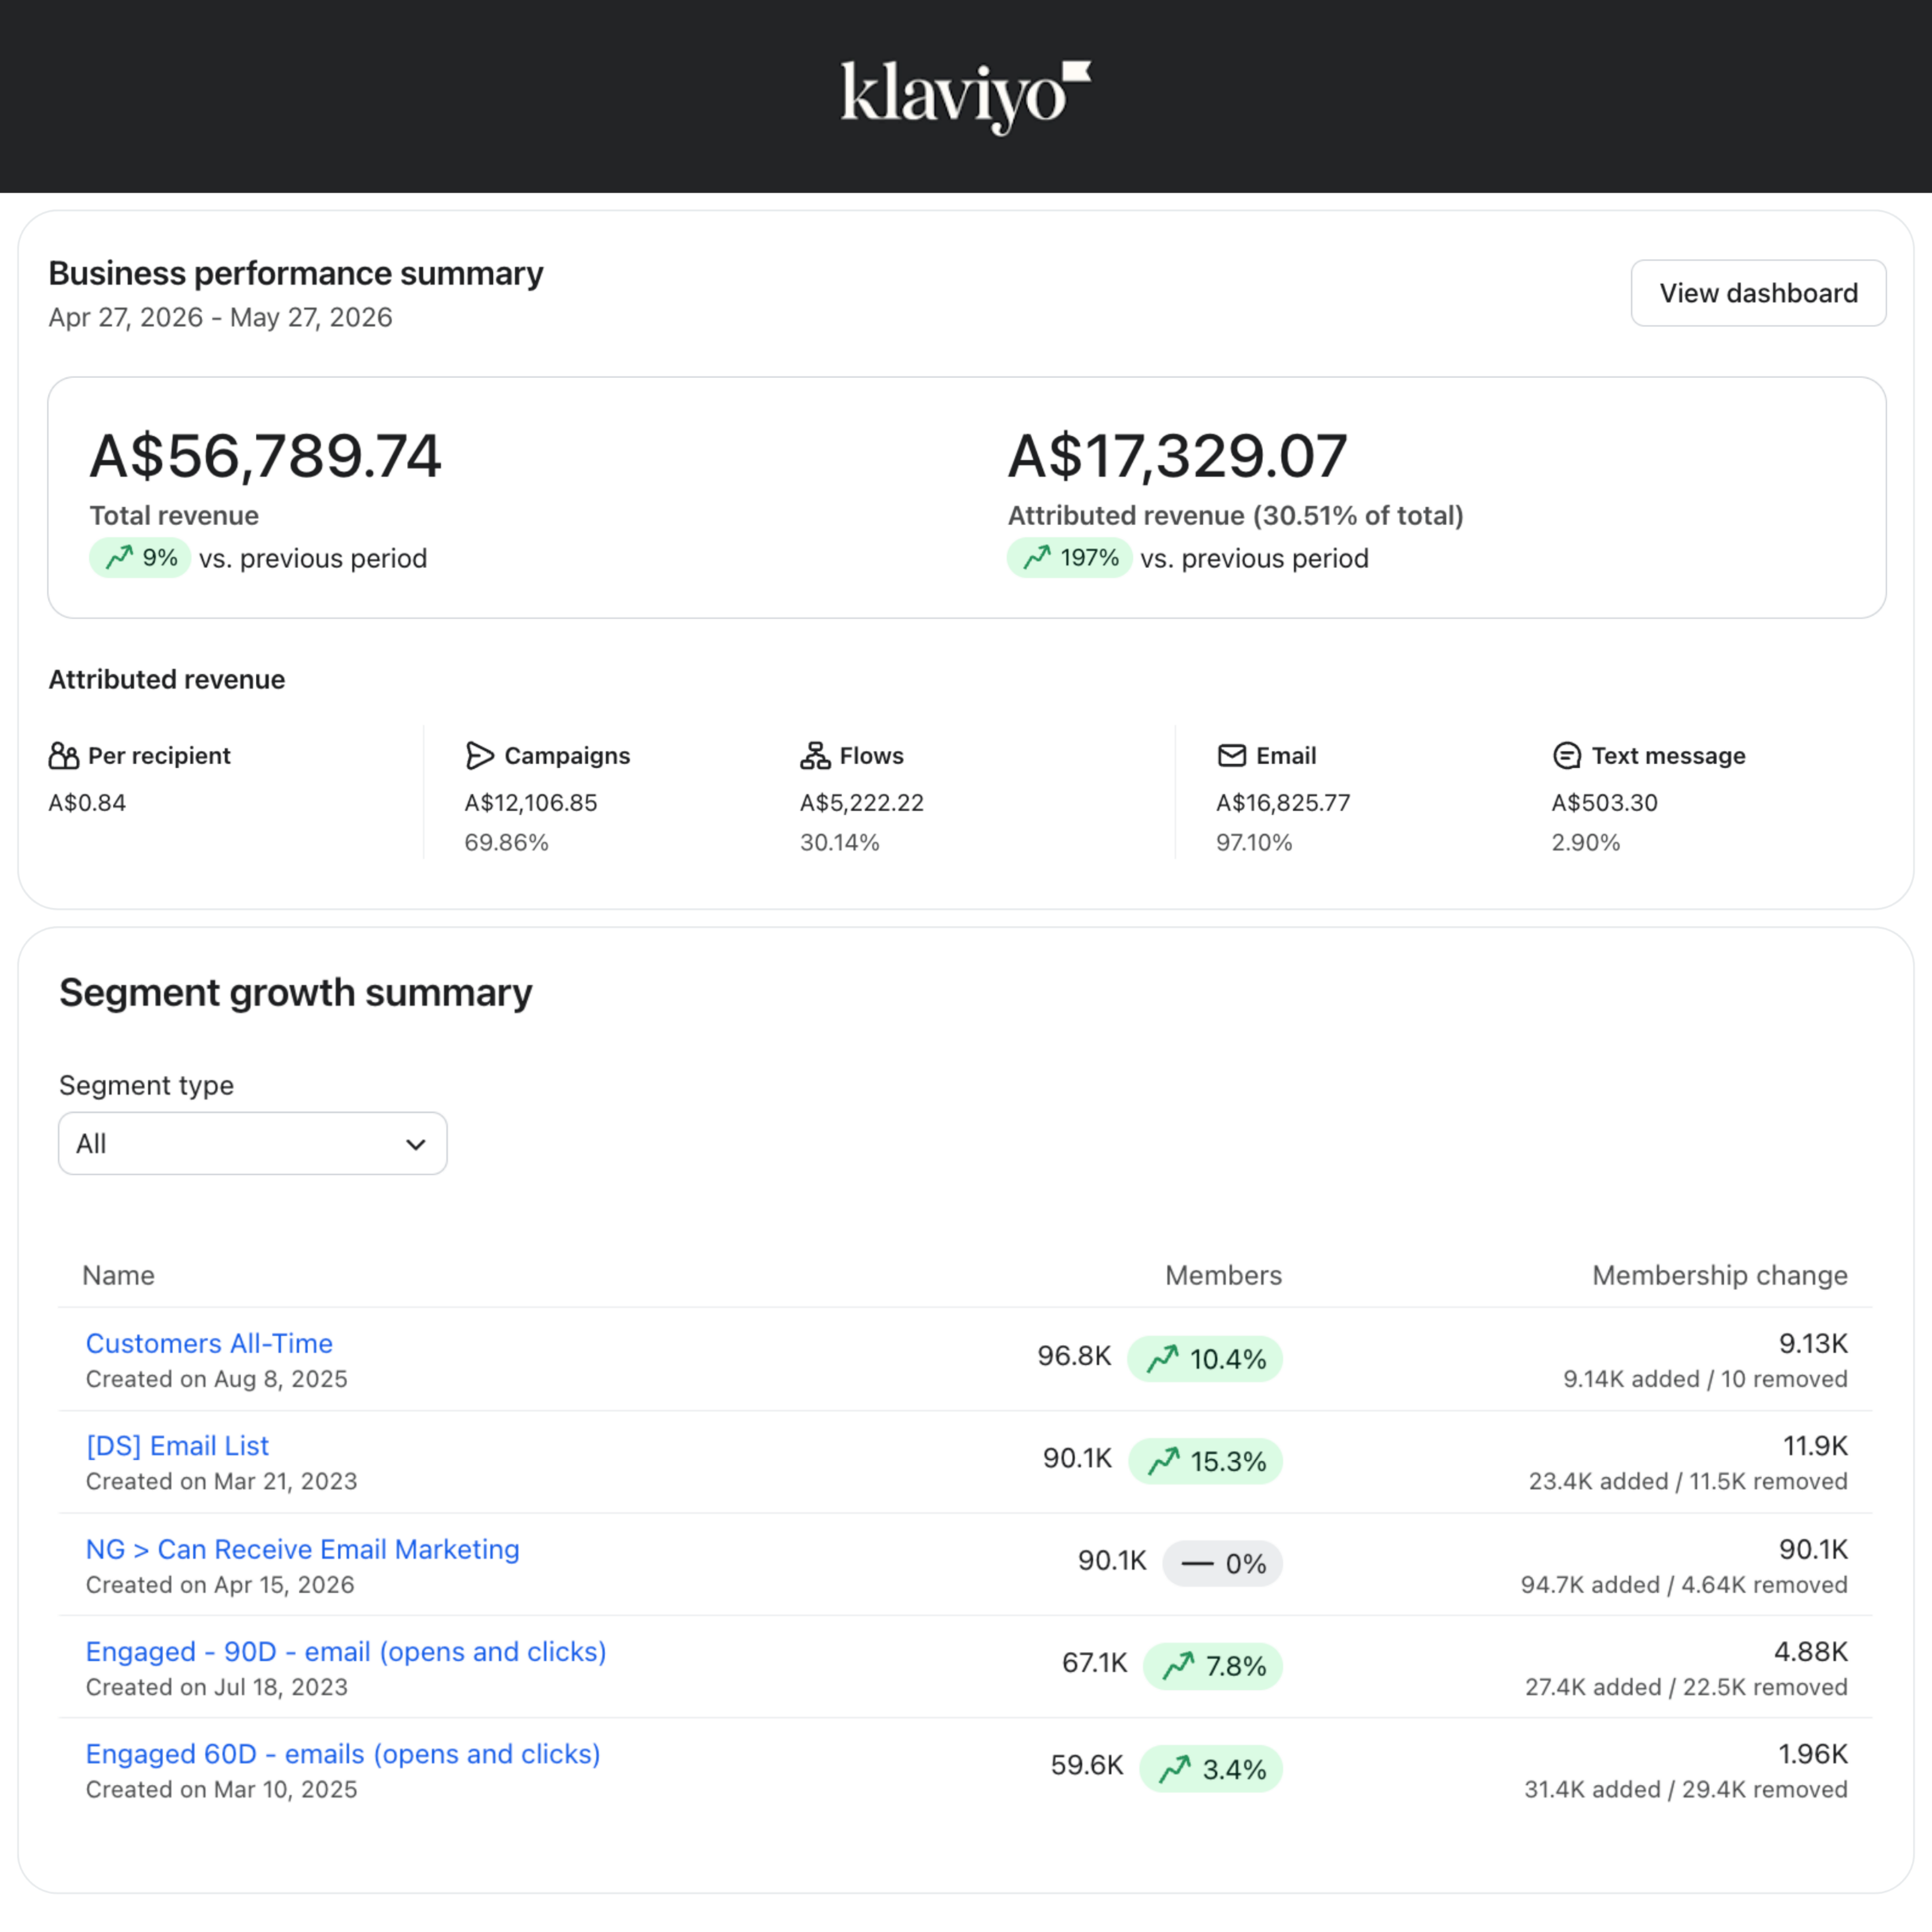The image size is (1932, 1932).
Task: Click the Business performance summary heading
Action: coord(296,273)
